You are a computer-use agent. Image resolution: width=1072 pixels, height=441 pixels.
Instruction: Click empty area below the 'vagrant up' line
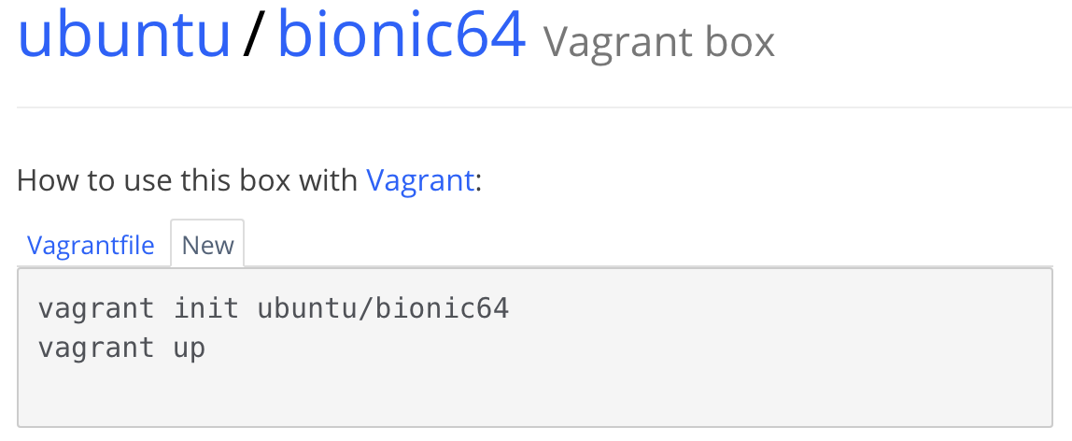[x=274, y=396]
